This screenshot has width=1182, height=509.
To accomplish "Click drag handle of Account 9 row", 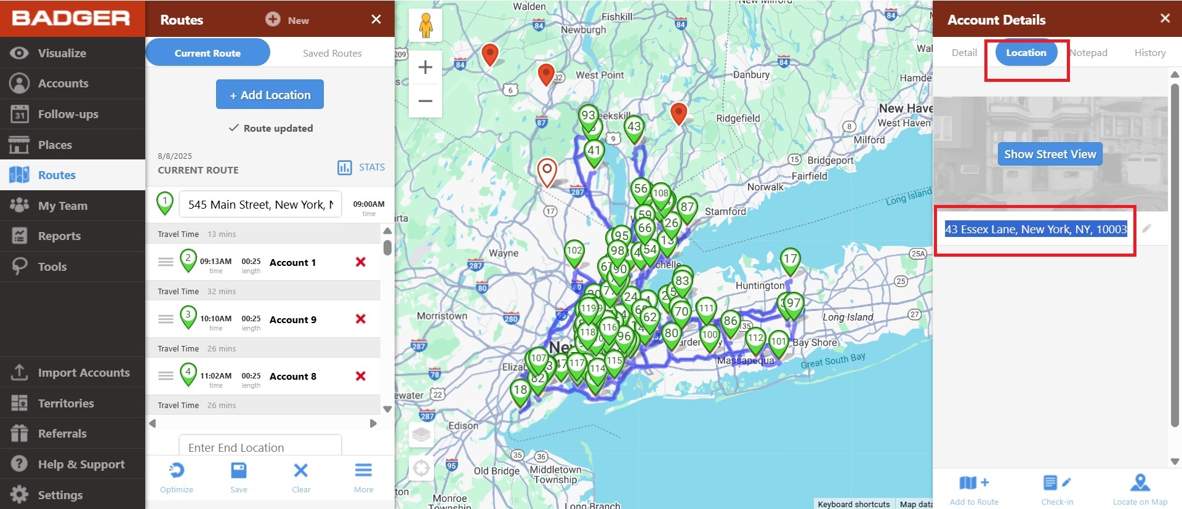I will 166,319.
